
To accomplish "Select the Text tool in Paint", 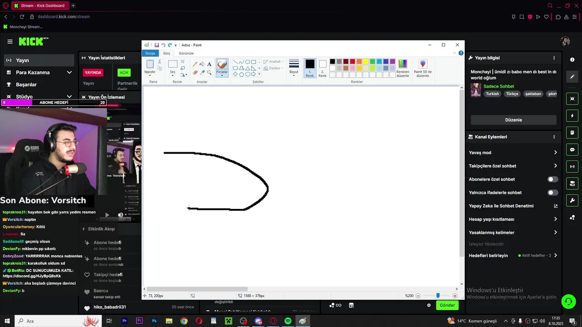I will click(209, 64).
